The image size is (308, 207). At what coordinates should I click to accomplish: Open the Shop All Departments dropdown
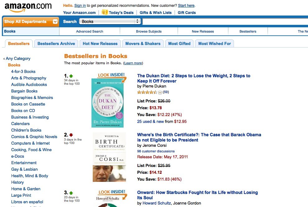(55, 22)
